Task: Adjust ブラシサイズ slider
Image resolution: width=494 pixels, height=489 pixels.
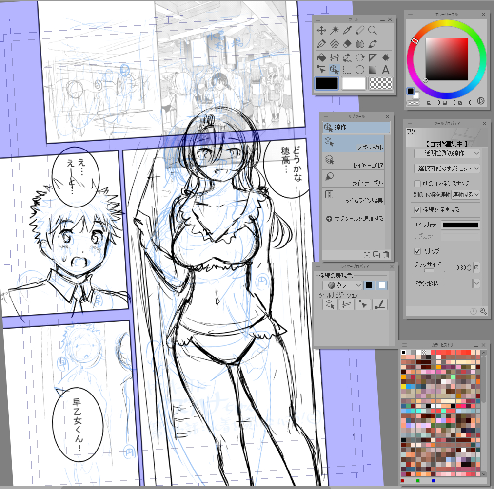Action: [x=429, y=270]
